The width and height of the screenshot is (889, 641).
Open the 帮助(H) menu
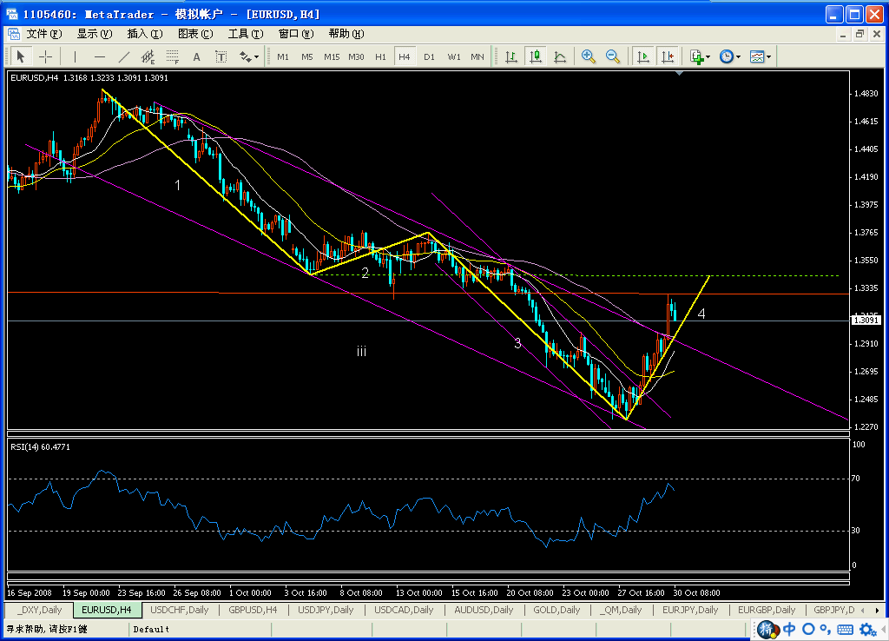click(346, 34)
